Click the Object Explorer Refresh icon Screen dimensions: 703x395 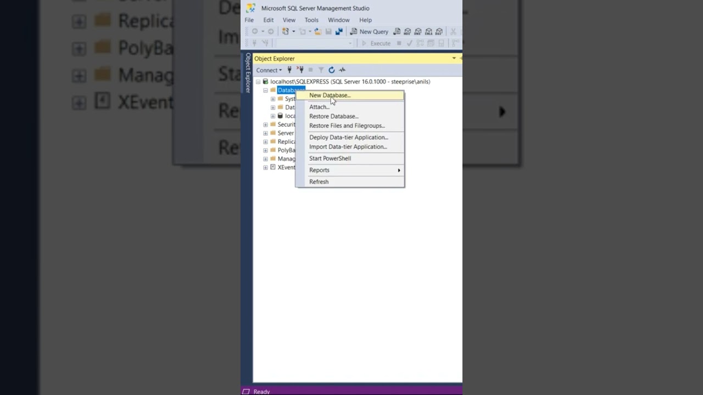[331, 70]
